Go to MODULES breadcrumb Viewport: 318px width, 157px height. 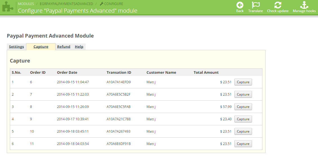click(26, 4)
